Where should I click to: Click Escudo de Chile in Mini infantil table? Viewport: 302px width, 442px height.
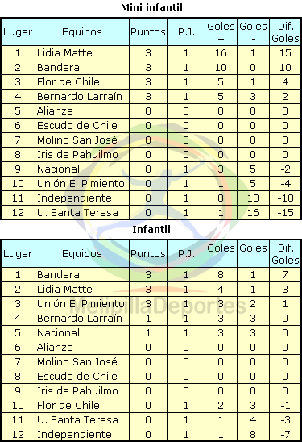(77, 125)
